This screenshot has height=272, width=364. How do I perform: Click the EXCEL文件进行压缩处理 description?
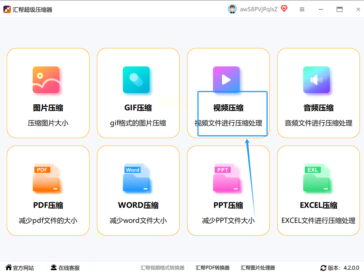point(319,220)
